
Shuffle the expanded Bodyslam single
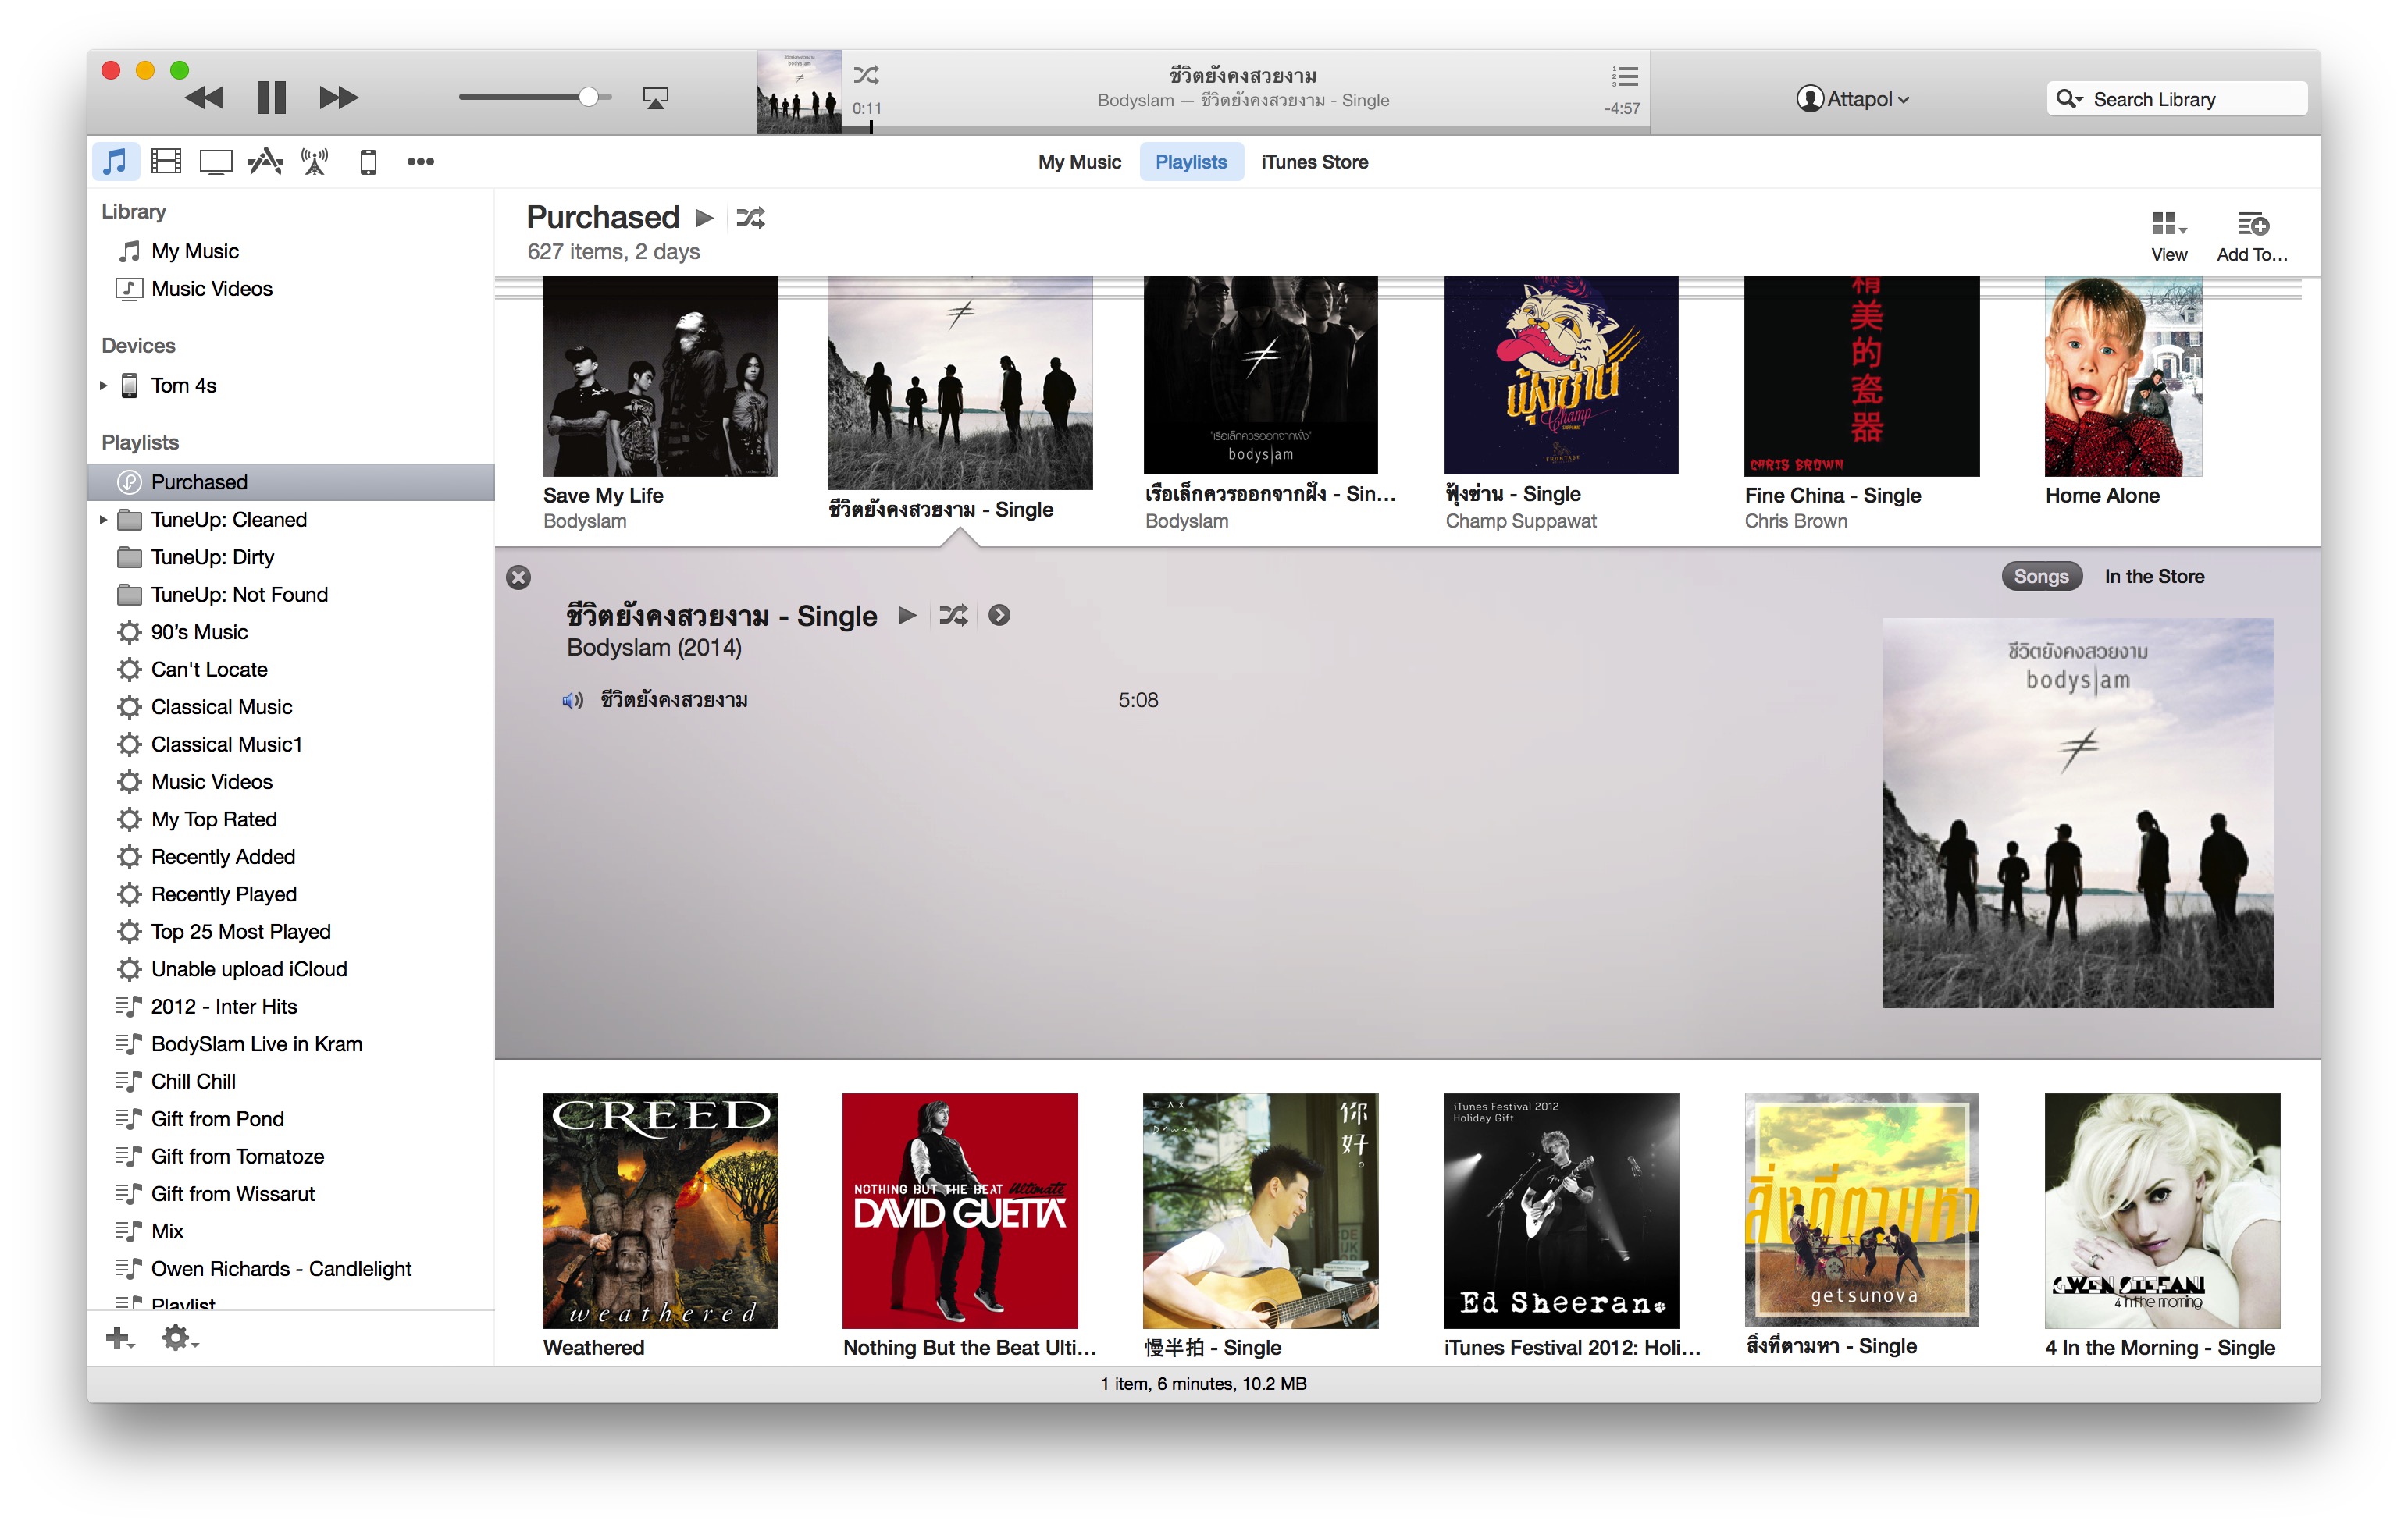[x=953, y=616]
